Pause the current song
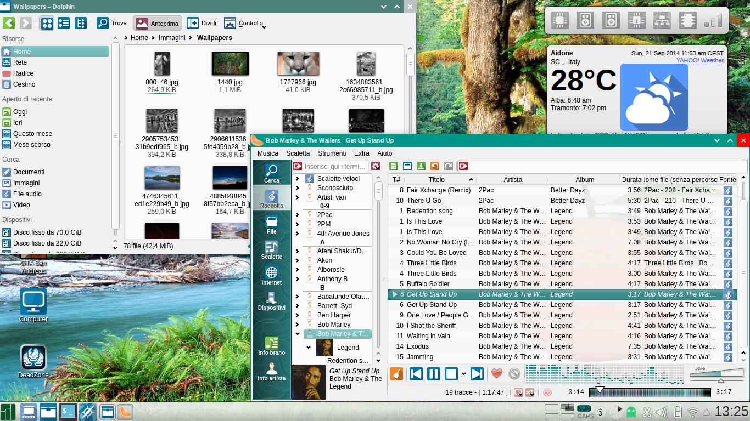750x421 pixels. 434,374
